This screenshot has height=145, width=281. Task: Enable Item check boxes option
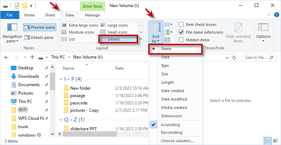181,25
